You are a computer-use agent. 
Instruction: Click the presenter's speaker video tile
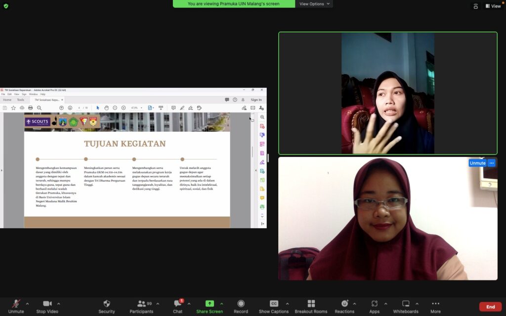tap(387, 93)
